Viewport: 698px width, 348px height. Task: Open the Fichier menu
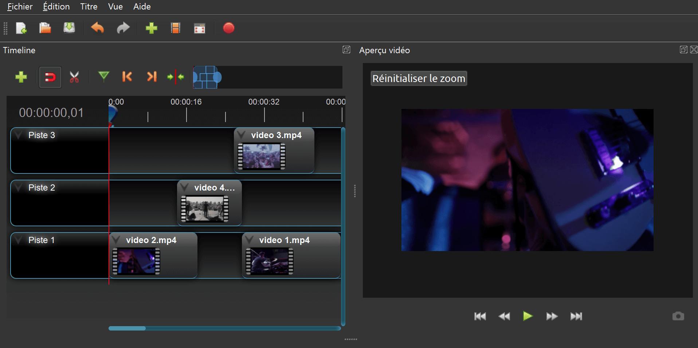[x=20, y=7]
